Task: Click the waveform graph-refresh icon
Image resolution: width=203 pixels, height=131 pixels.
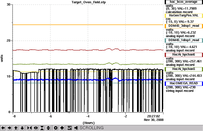Action: pyautogui.click(x=69, y=128)
